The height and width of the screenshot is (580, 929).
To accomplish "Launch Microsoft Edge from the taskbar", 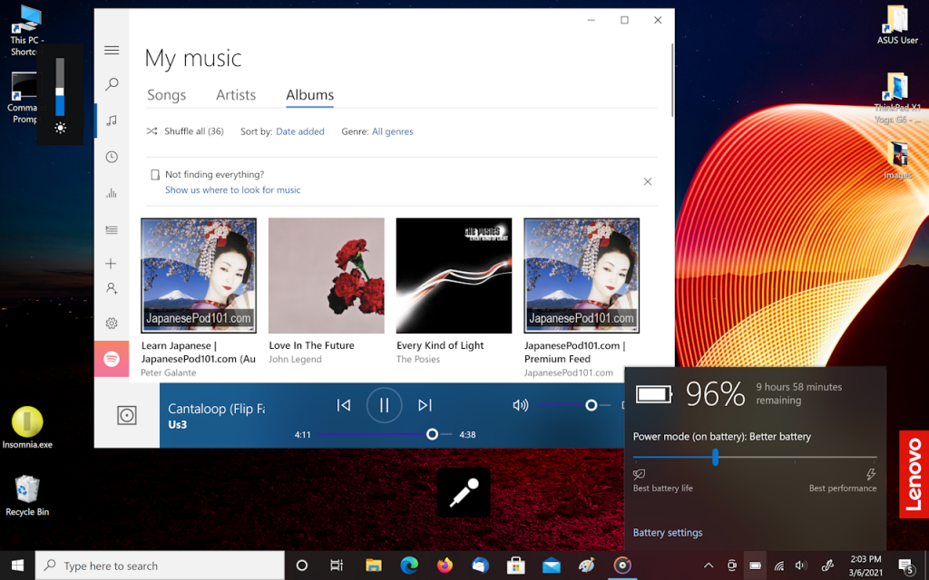I will pos(409,565).
